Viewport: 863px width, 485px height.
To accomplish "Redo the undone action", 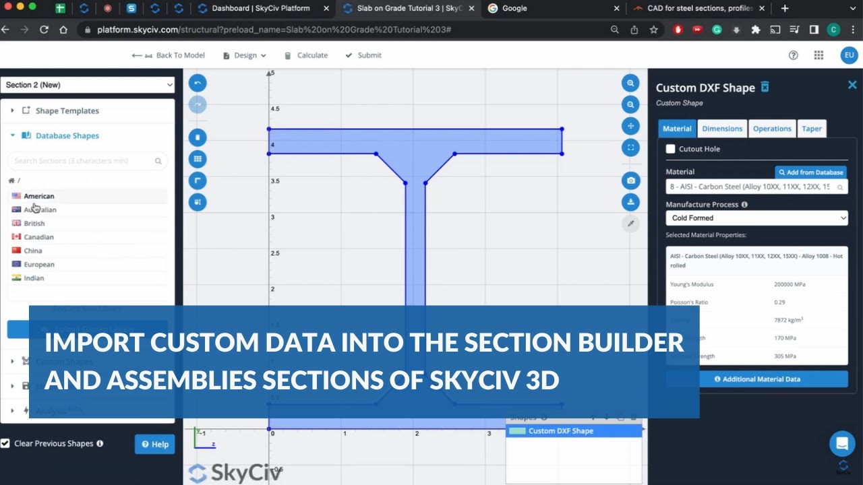I will click(198, 105).
